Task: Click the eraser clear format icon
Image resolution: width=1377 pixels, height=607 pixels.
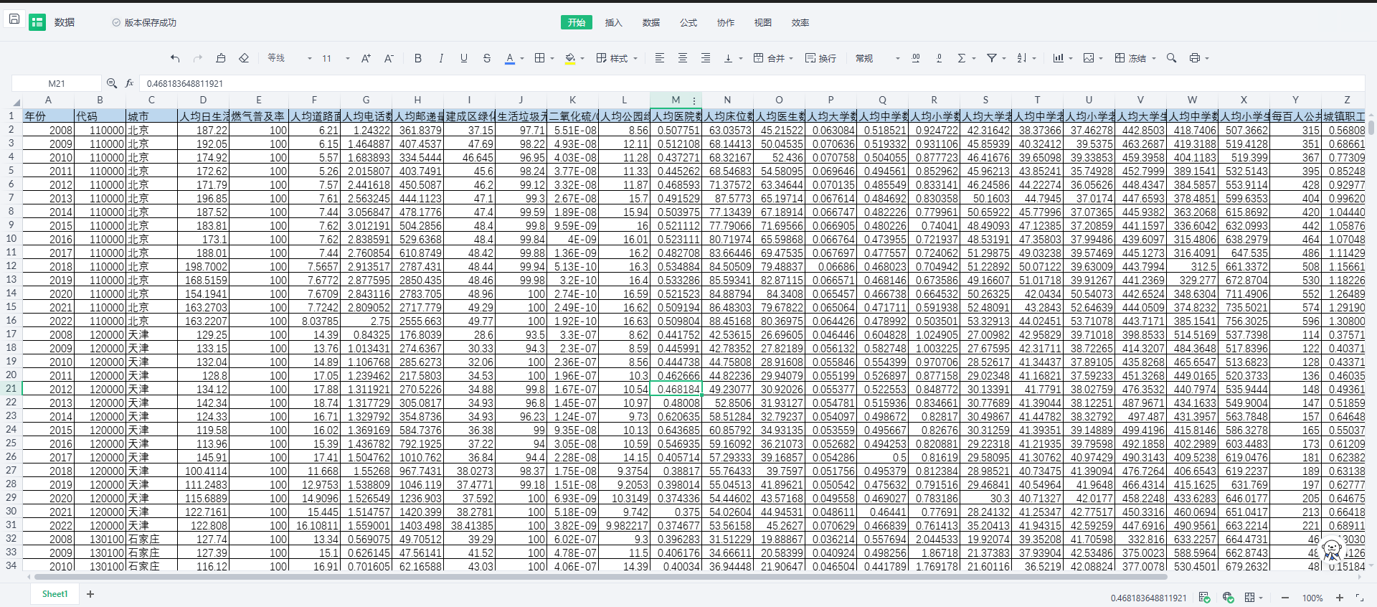Action: click(x=244, y=58)
